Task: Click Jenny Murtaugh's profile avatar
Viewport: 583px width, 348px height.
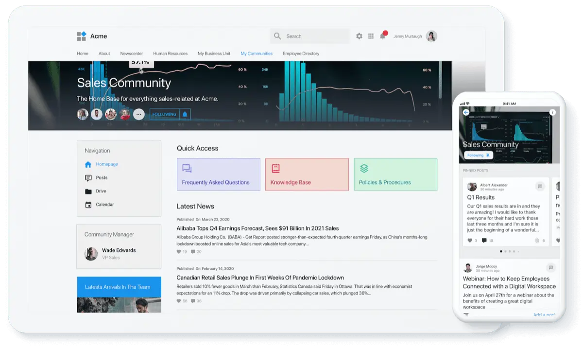Action: [431, 36]
